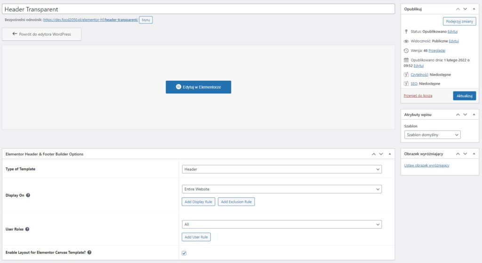The width and height of the screenshot is (482, 263).
Task: Open the Czytelność readability link
Action: click(x=419, y=75)
